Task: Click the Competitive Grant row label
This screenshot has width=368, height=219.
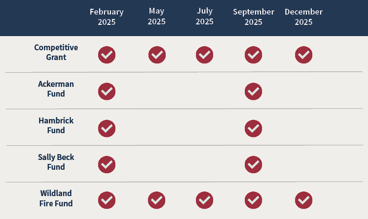Action: point(56,52)
